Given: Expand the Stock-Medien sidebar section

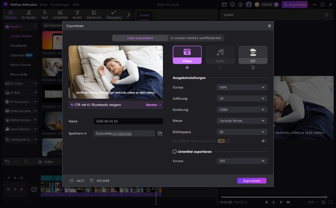Looking at the screenshot, I should [x=21, y=129].
